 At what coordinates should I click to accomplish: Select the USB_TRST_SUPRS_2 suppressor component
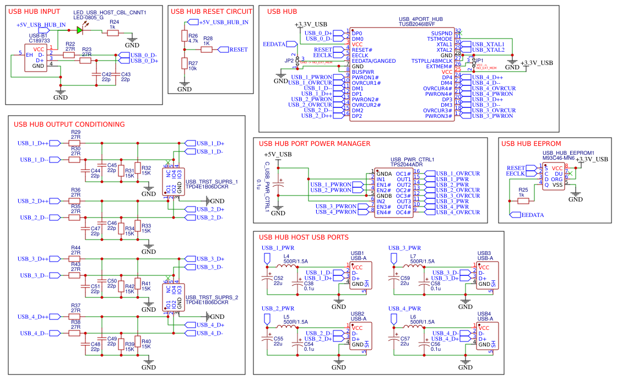pyautogui.click(x=174, y=296)
